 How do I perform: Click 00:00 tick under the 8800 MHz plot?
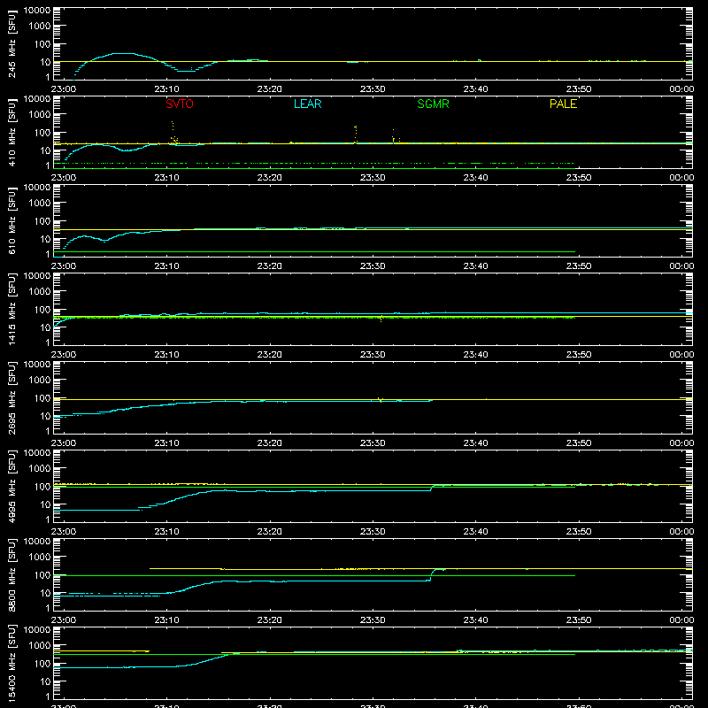(681, 620)
